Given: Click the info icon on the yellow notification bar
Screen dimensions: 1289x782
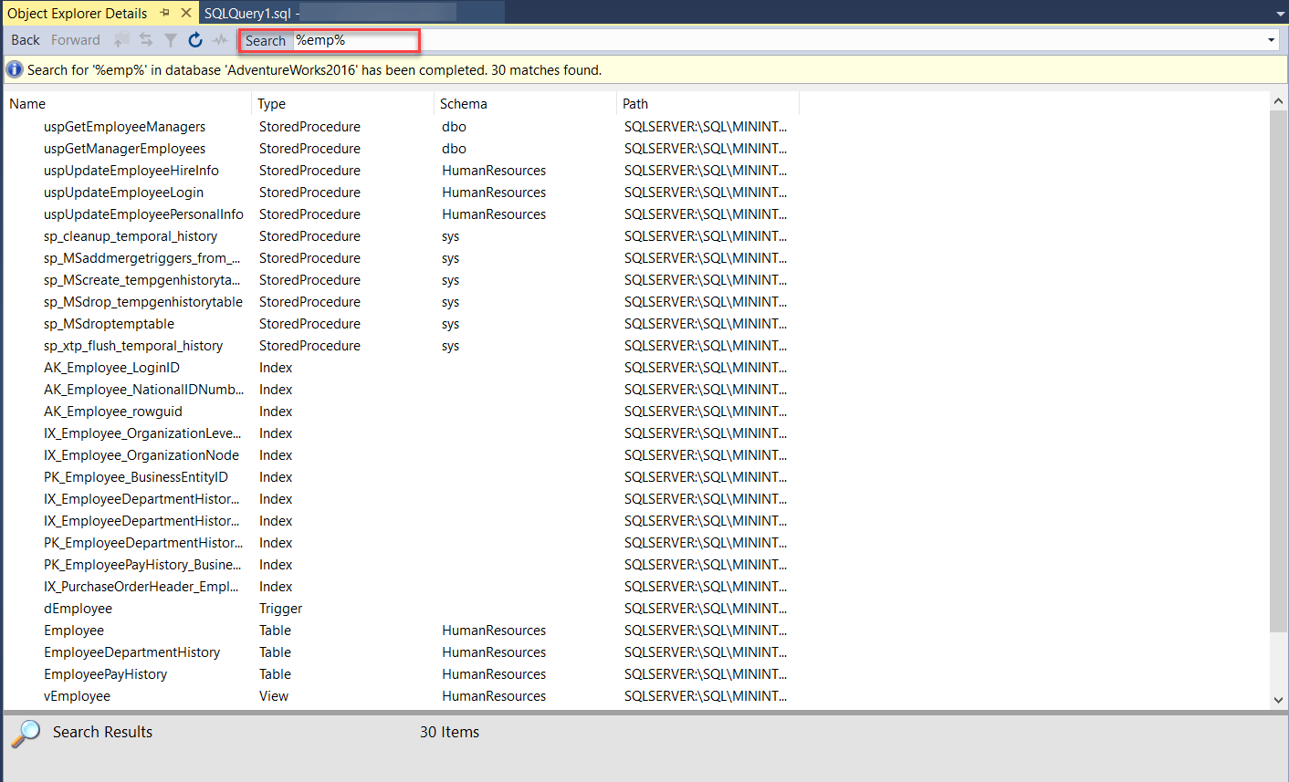Looking at the screenshot, I should (x=15, y=69).
